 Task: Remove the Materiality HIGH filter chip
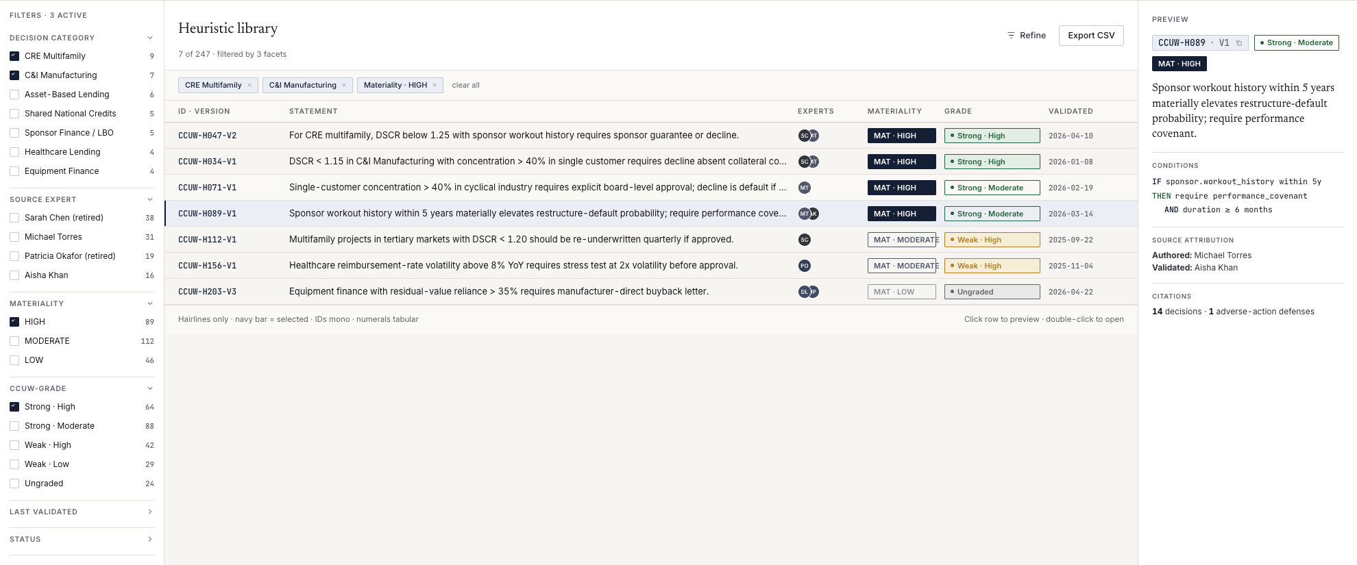pos(435,86)
